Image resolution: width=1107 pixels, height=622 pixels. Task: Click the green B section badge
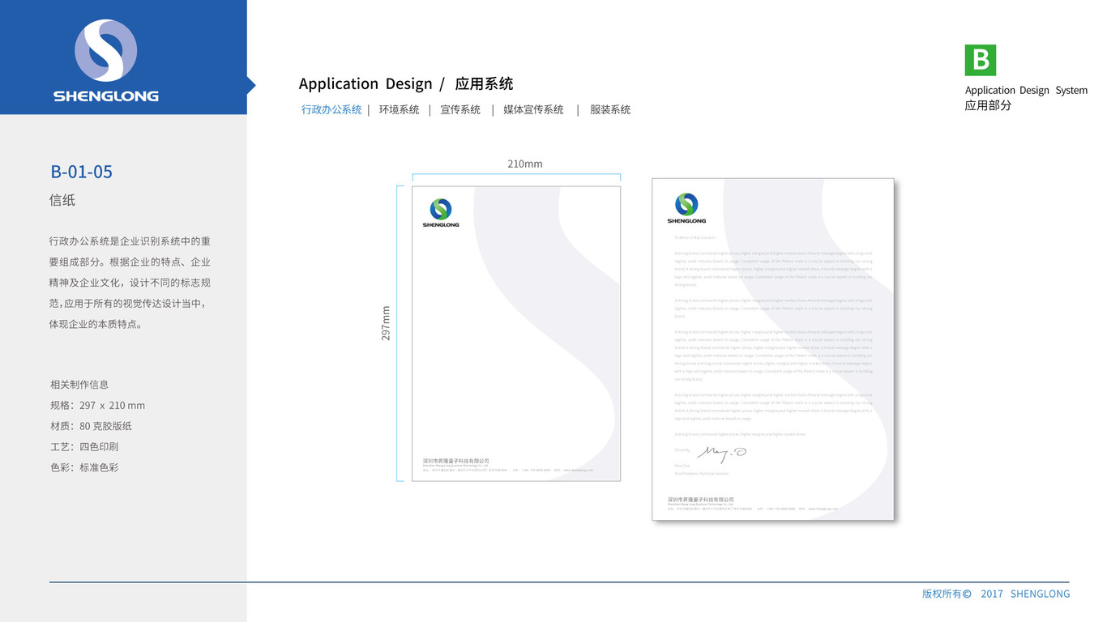(x=980, y=60)
